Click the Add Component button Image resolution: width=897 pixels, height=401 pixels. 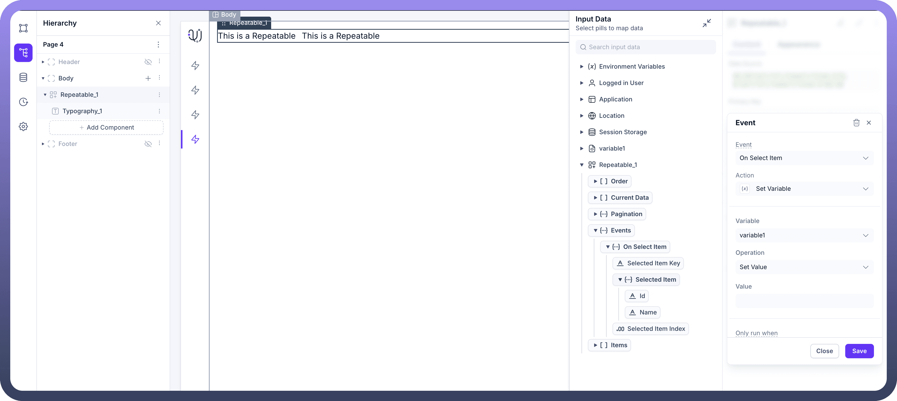106,128
